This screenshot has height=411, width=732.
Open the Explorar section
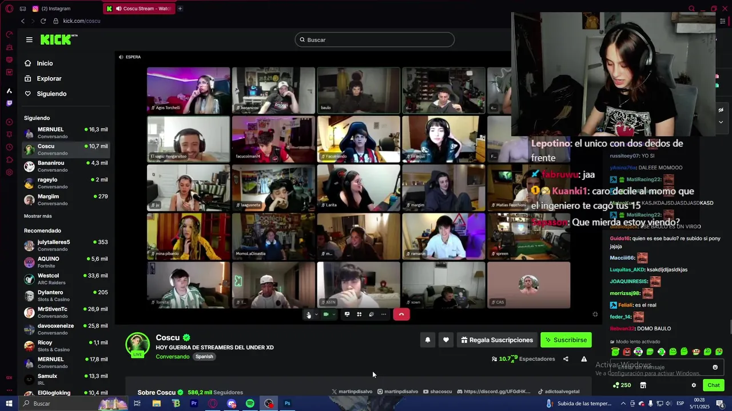tap(49, 79)
